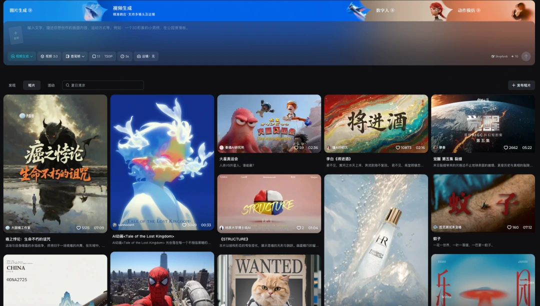The width and height of the screenshot is (540, 306).
Task: Click the 夏日清凉 search field
Action: click(103, 85)
